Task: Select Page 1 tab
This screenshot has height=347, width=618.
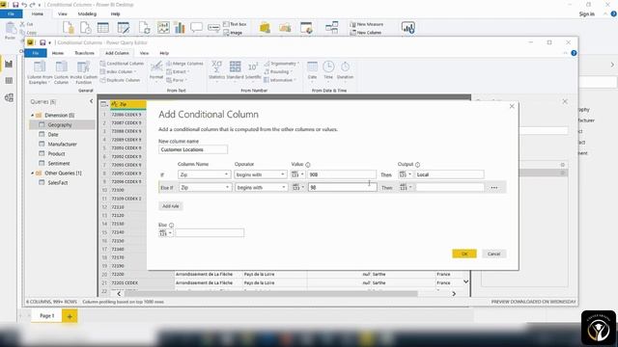Action: point(46,316)
